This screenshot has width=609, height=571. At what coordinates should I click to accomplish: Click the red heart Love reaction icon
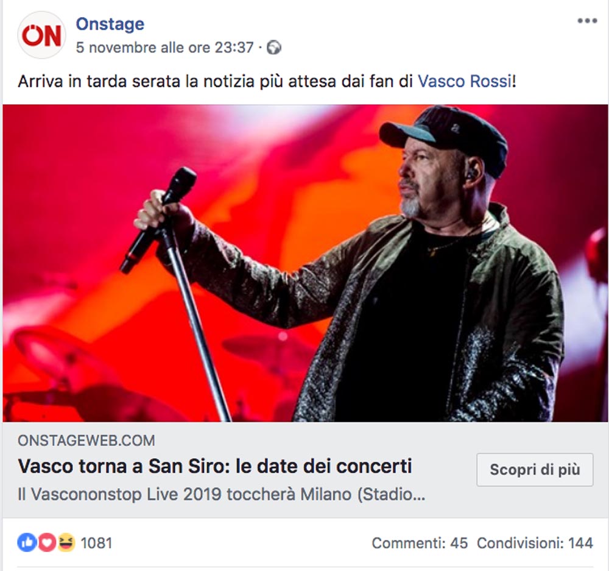tap(47, 542)
